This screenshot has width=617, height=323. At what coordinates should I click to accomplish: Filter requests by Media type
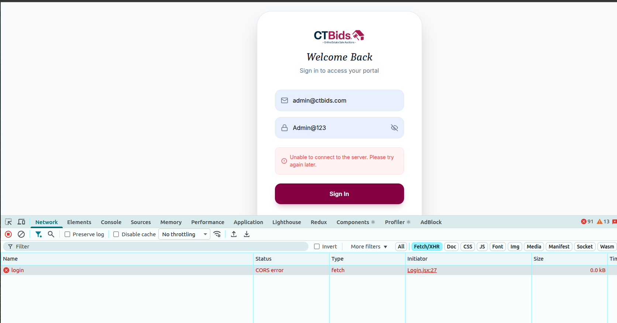534,247
